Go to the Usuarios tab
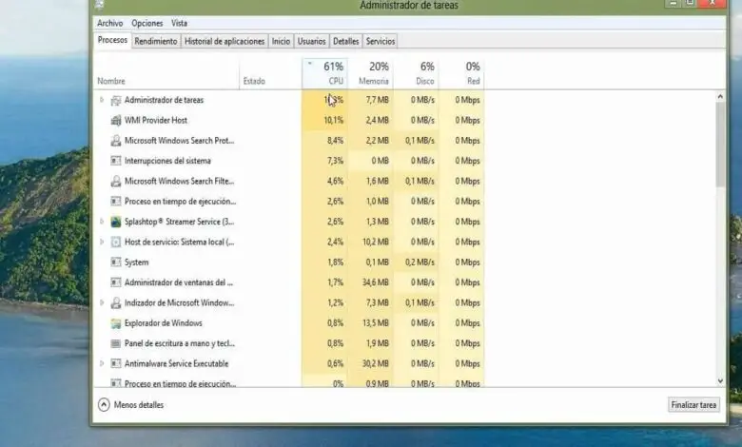The image size is (742, 447). 311,41
